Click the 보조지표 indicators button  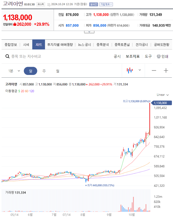(133, 56)
